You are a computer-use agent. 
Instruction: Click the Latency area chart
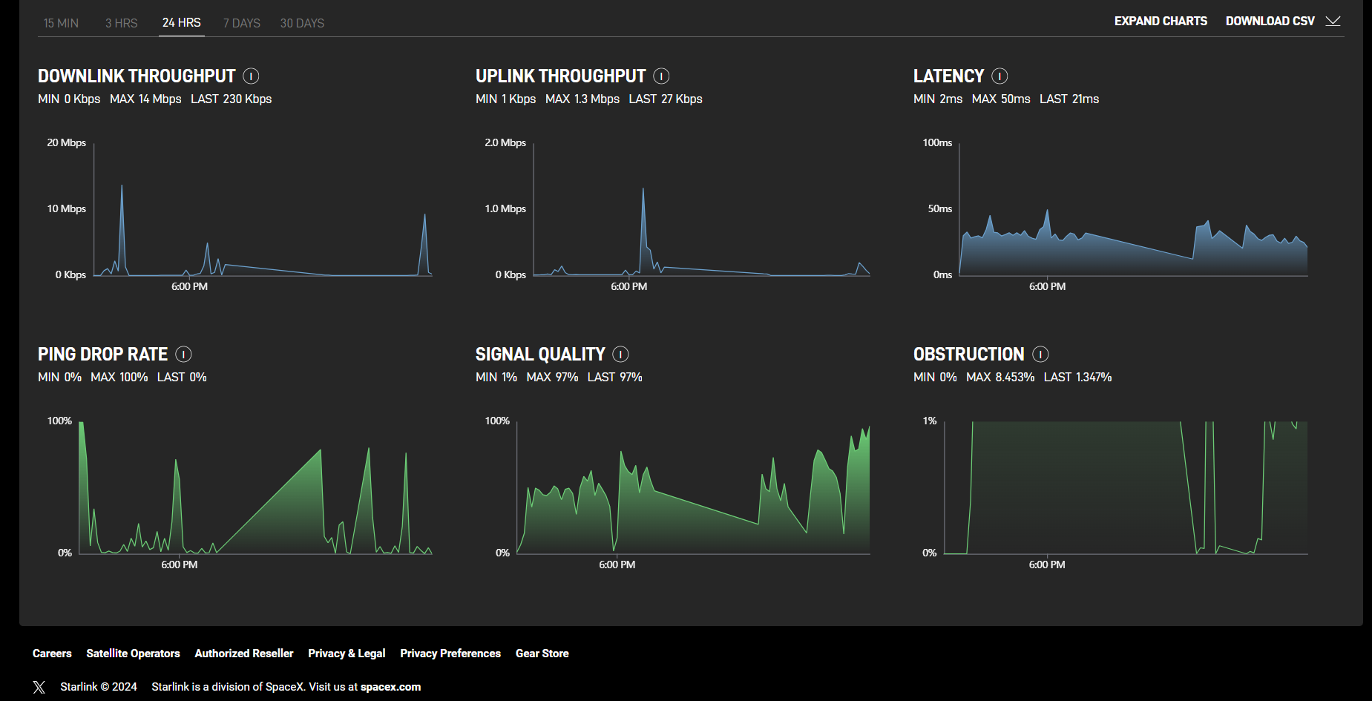(x=1134, y=210)
